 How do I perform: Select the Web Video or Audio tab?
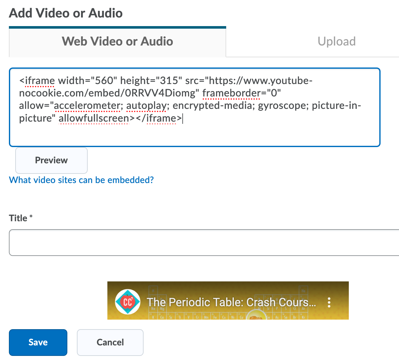click(x=117, y=41)
